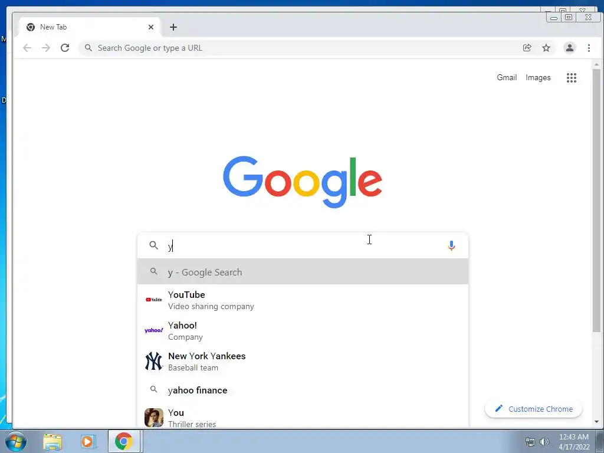
Task: Click the Share this page icon
Action: pos(527,48)
